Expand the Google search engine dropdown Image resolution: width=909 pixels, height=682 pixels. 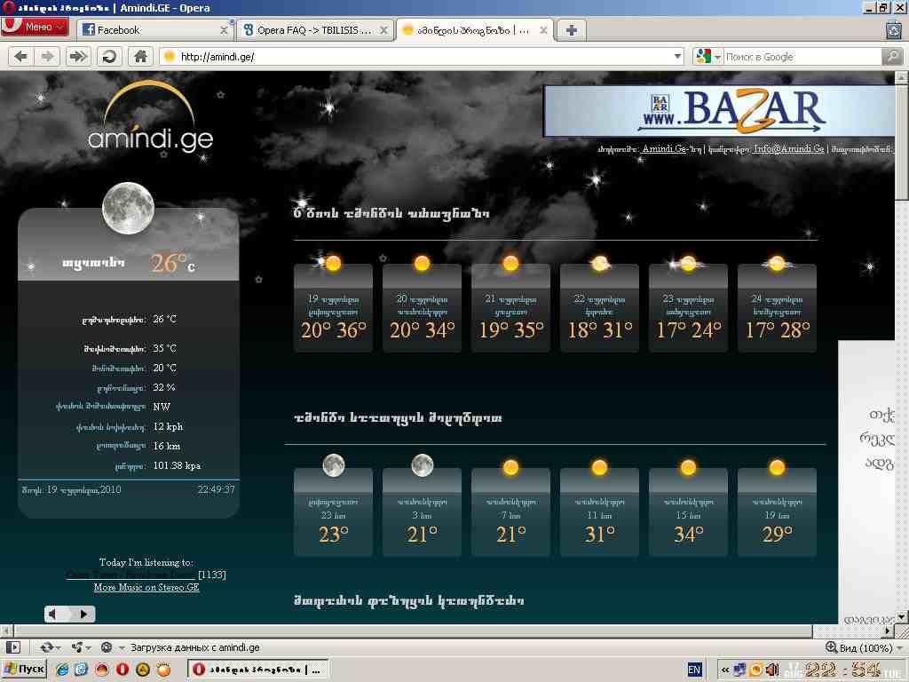[x=708, y=57]
